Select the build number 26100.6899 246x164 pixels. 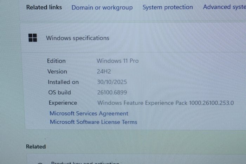pos(112,92)
